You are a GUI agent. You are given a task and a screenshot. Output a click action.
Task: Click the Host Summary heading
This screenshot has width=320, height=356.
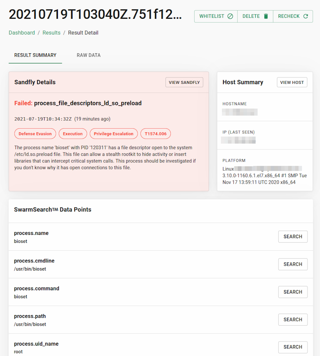(x=243, y=82)
